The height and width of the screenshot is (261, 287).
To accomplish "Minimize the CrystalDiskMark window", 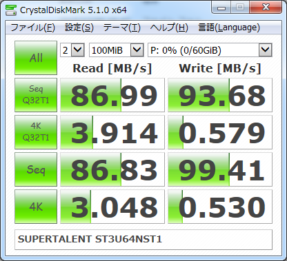I will (x=221, y=8).
